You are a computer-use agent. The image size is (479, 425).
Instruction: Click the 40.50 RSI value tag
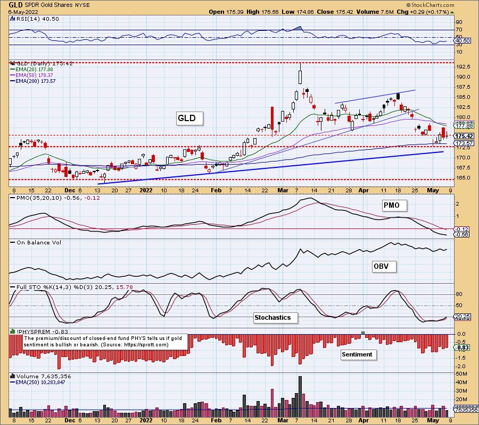[463, 40]
